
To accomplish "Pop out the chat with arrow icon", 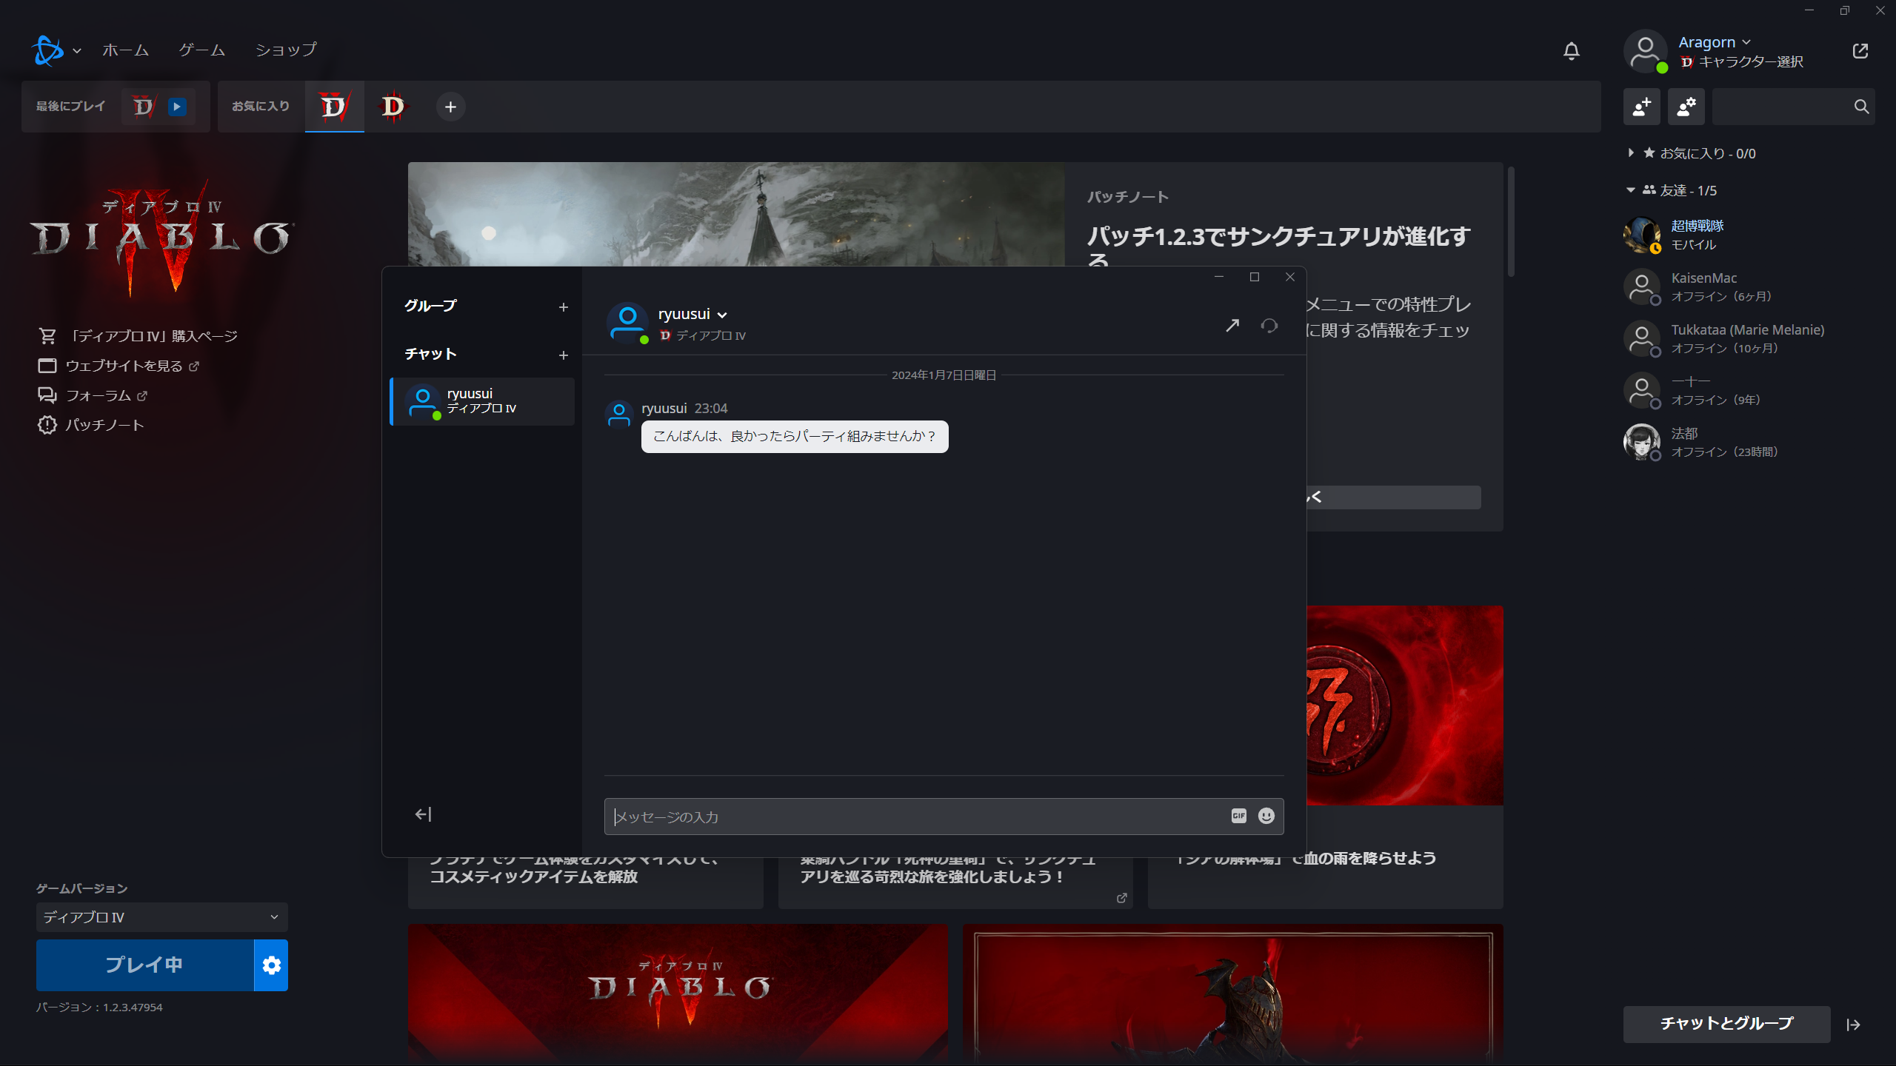I will (1232, 325).
